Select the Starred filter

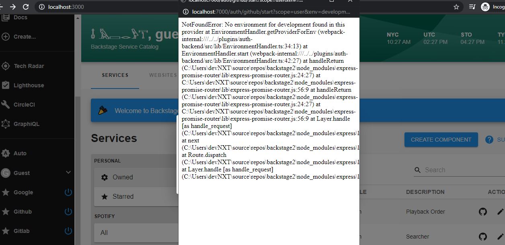(x=136, y=197)
